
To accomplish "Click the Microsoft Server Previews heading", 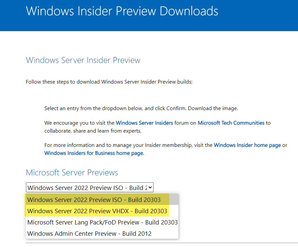I will pos(72,172).
